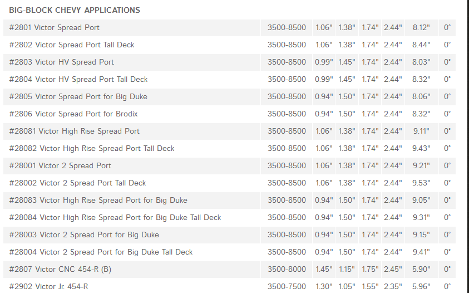Click the Big-Block Chevy Applications heading
This screenshot has width=469, height=293.
coord(75,10)
